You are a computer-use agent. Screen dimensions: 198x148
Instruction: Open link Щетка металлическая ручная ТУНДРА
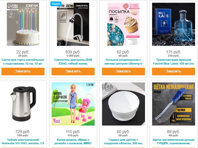pos(174,142)
